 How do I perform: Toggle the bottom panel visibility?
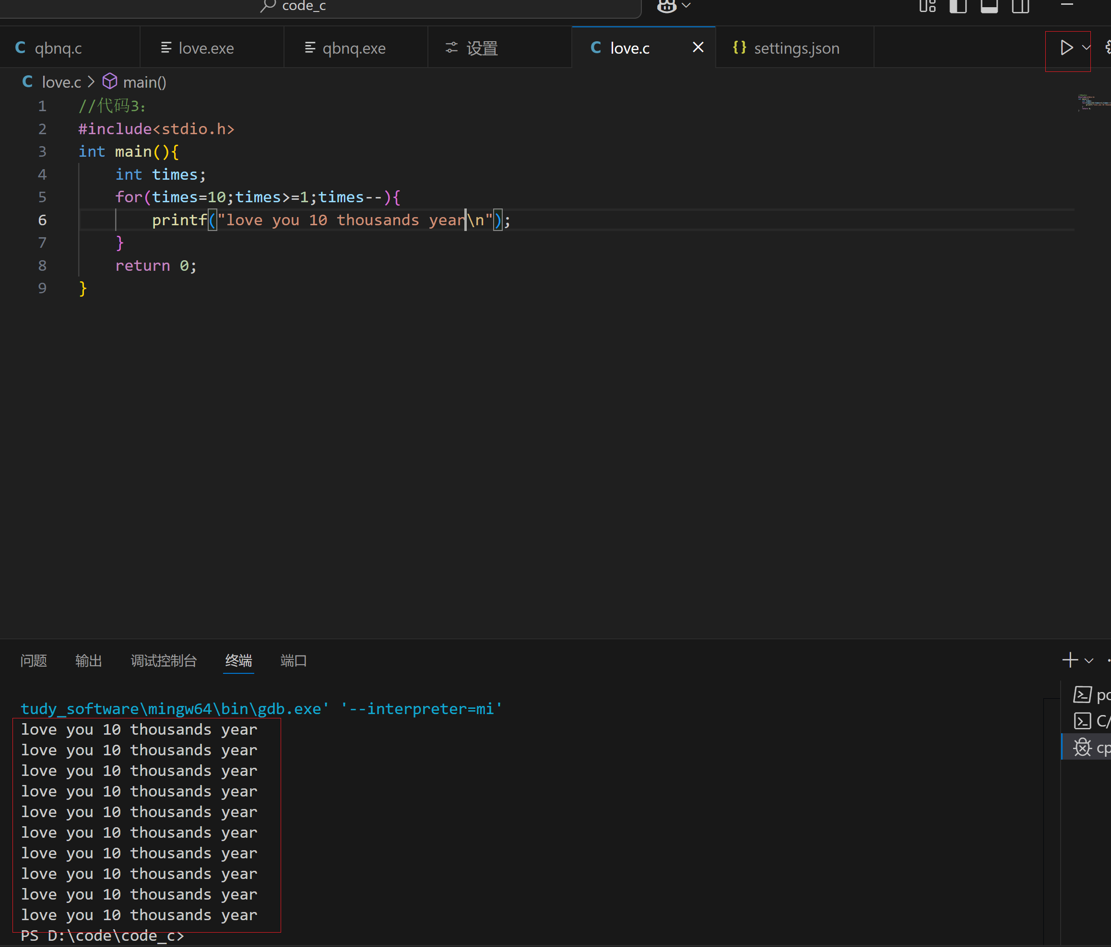pos(989,6)
